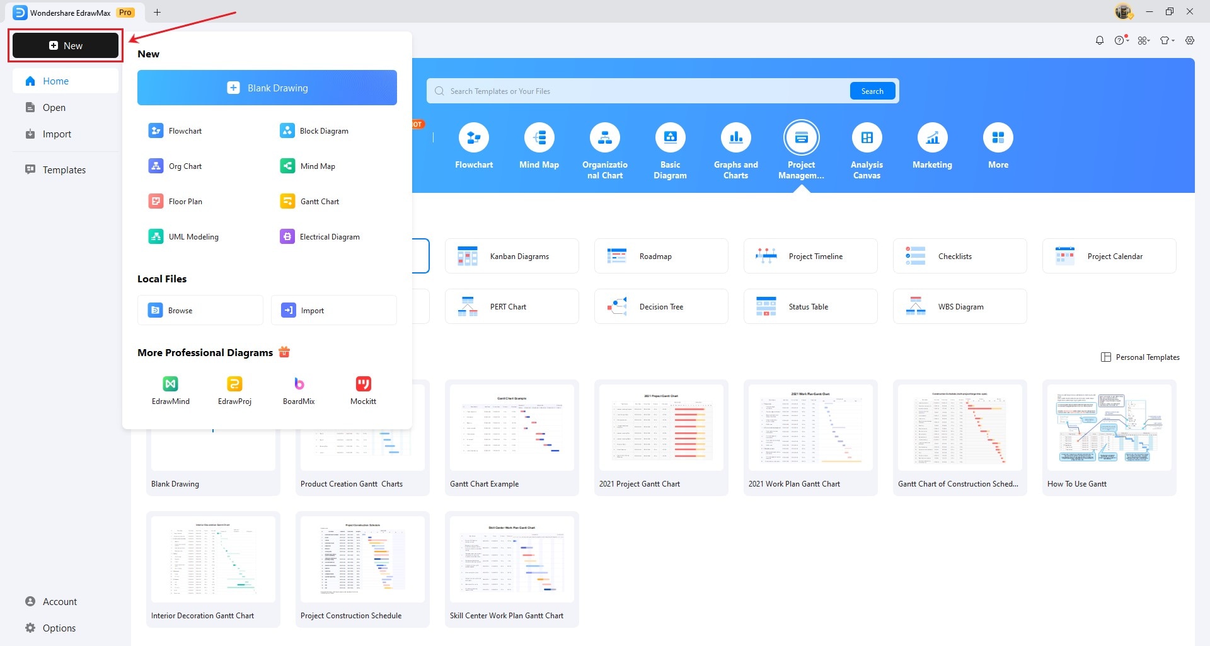
Task: Open Project Construction Schedule template
Action: pos(362,569)
